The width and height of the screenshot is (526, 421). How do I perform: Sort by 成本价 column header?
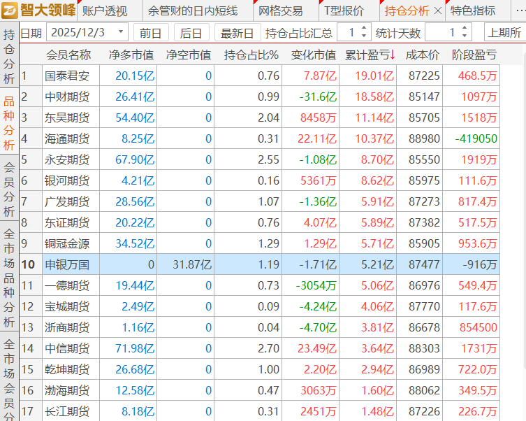click(423, 55)
